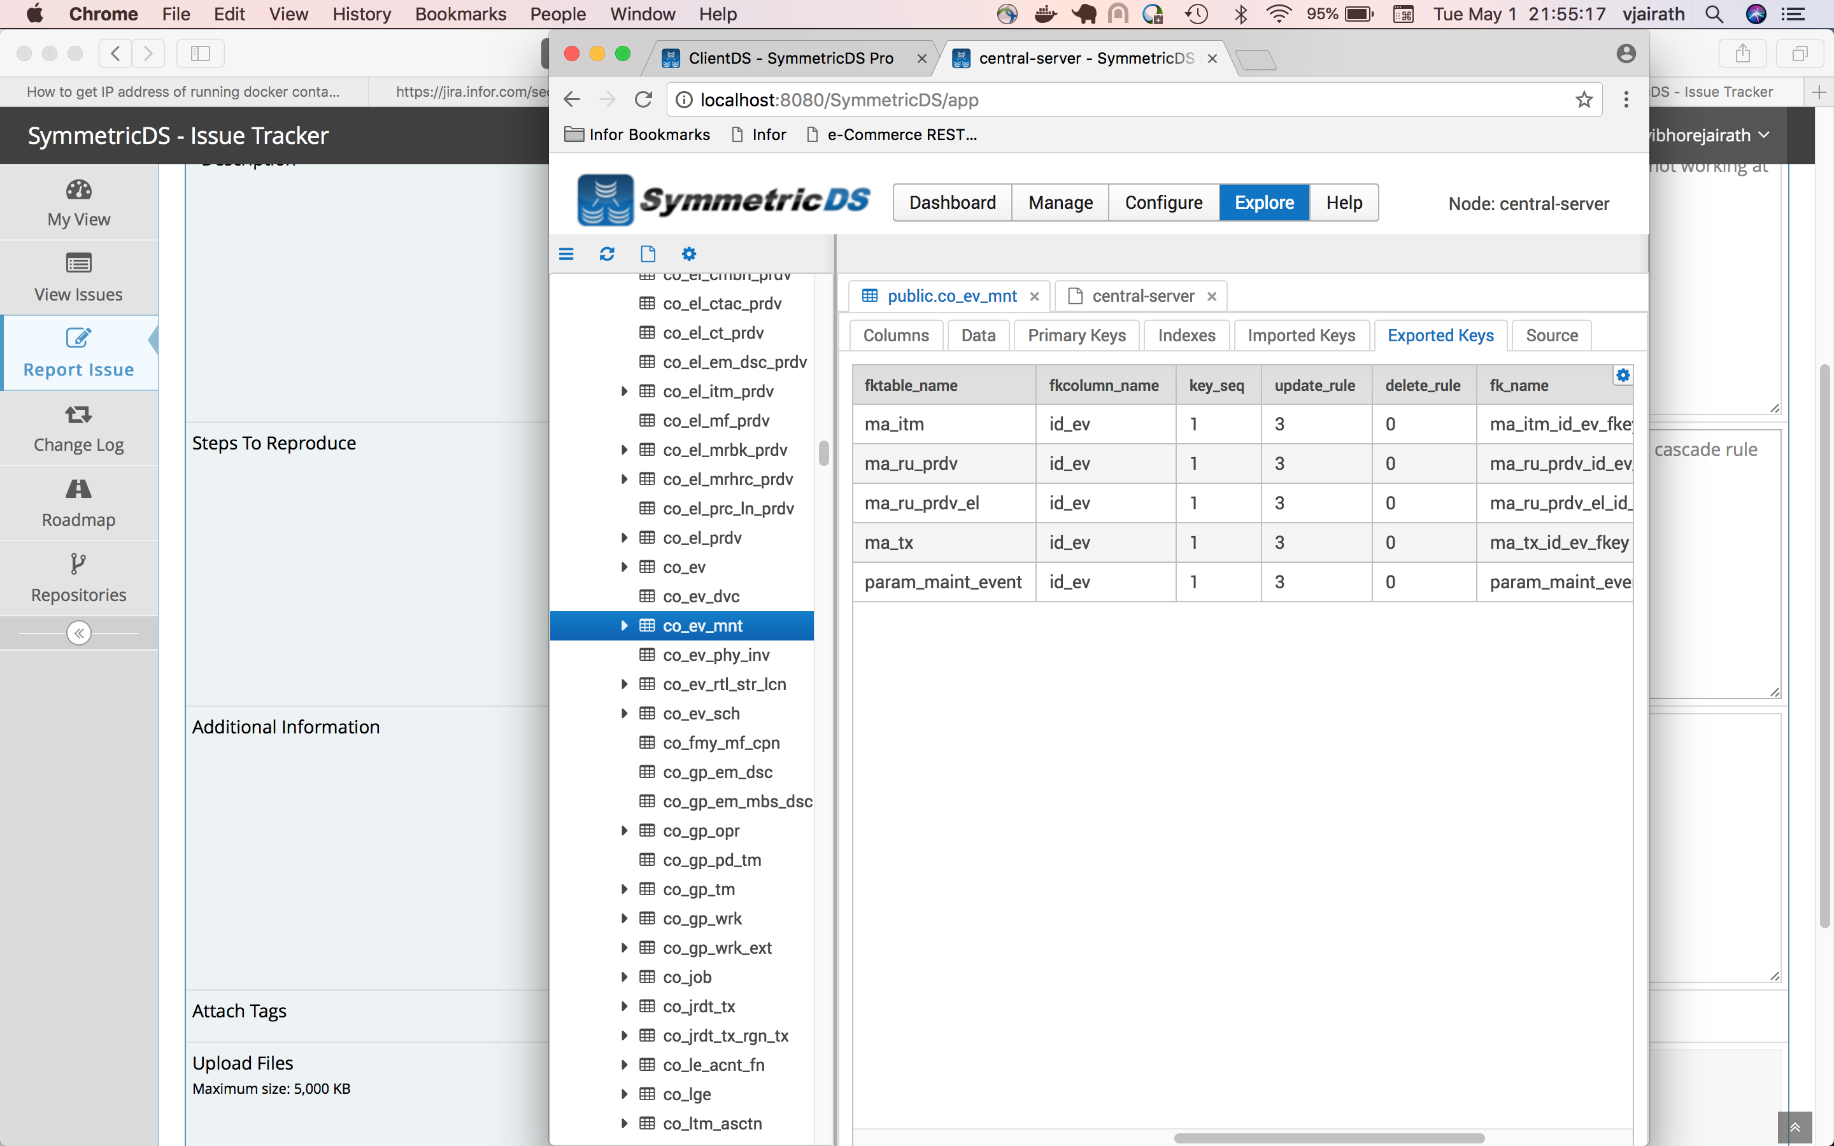Open the Chrome profile avatar icon
Viewport: 1834px width, 1146px height.
tap(1626, 54)
